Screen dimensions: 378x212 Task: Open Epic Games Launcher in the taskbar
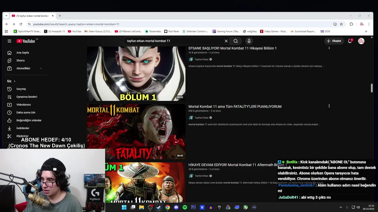coord(219,207)
